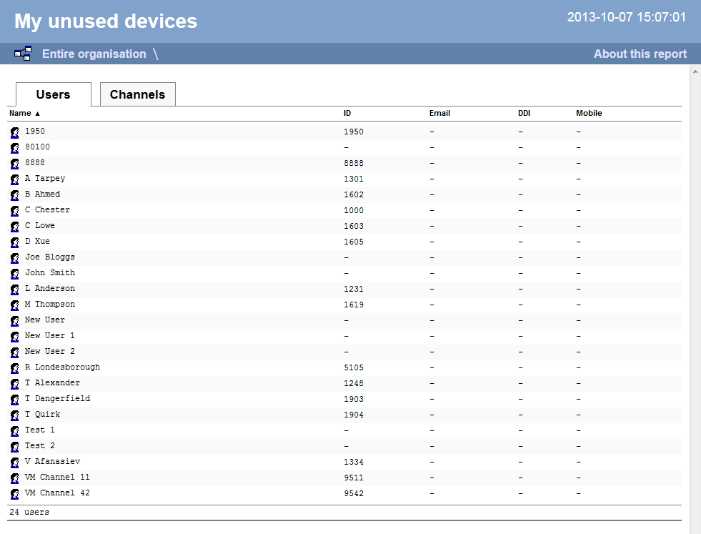This screenshot has width=701, height=534.
Task: Click the ID column header
Action: tap(347, 113)
